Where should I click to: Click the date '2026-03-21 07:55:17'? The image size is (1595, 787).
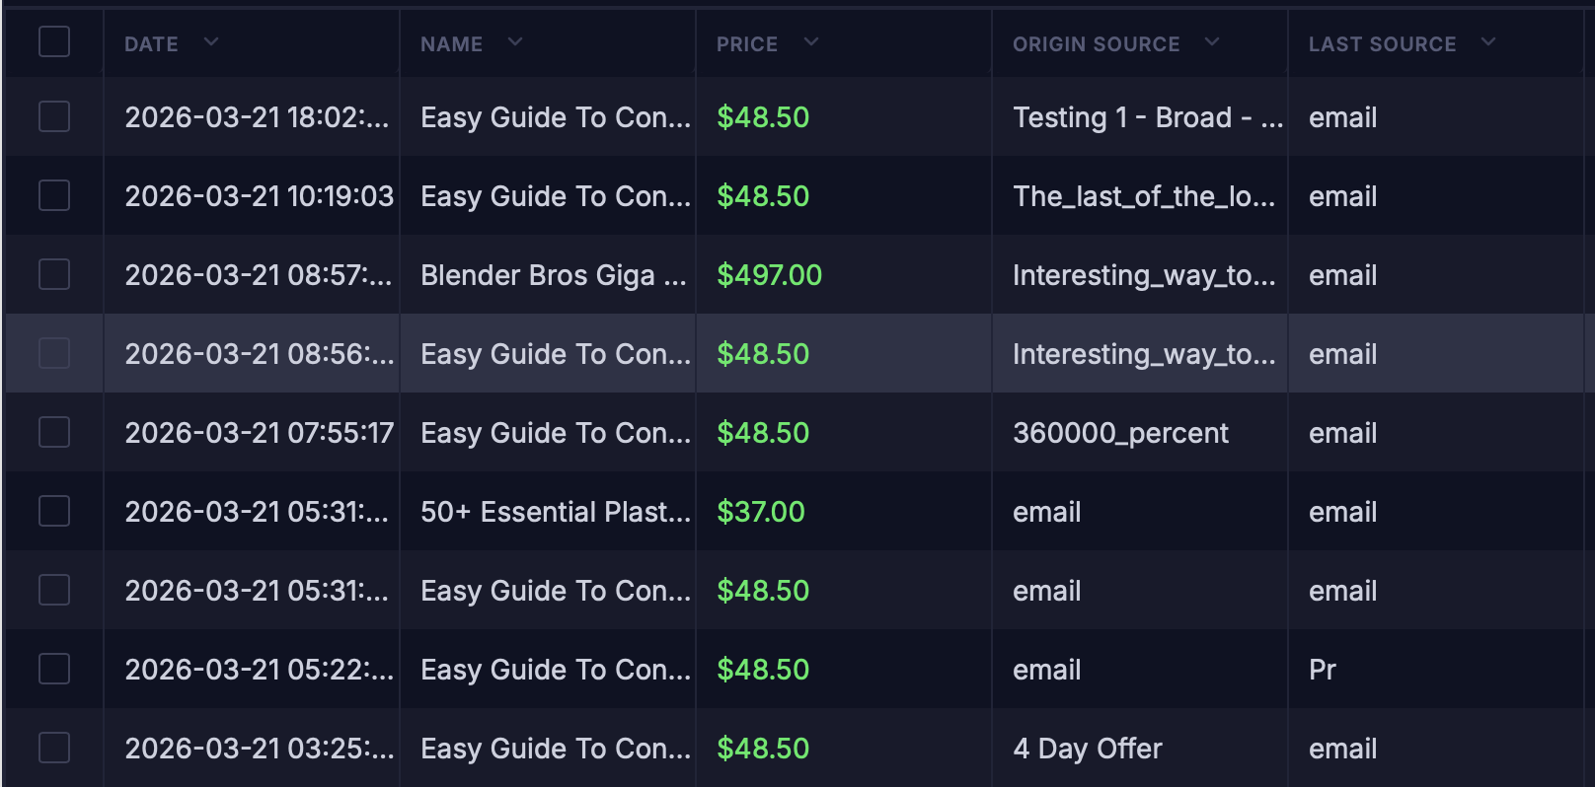pos(260,433)
